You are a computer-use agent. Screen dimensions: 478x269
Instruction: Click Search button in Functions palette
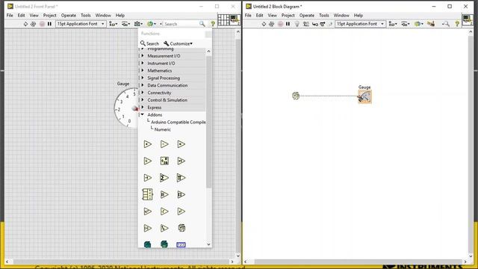pos(149,43)
